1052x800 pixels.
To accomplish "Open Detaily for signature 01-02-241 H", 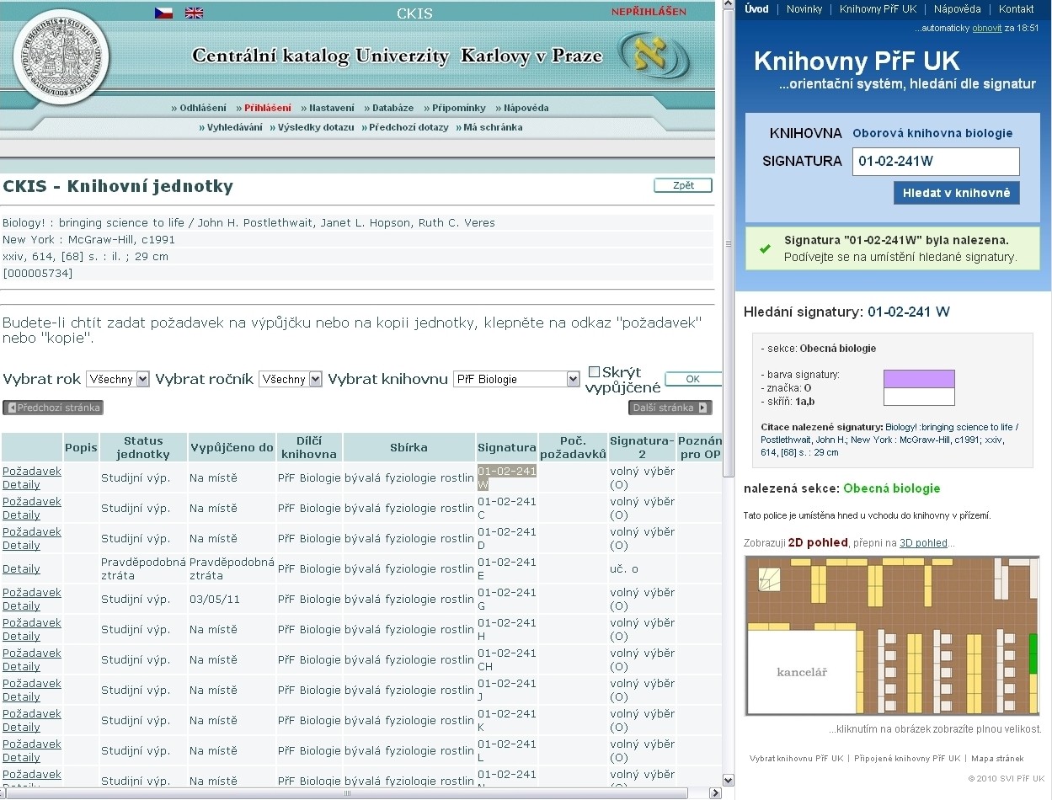I will point(21,637).
